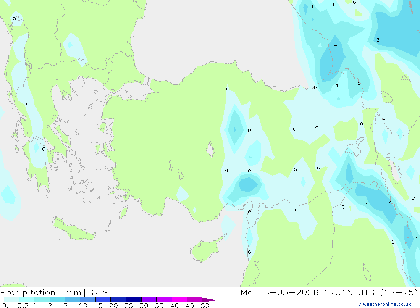This screenshot has height=308, width=420.
Task: Click the 0.5–1 mm legend color swatch
Action: click(26, 300)
